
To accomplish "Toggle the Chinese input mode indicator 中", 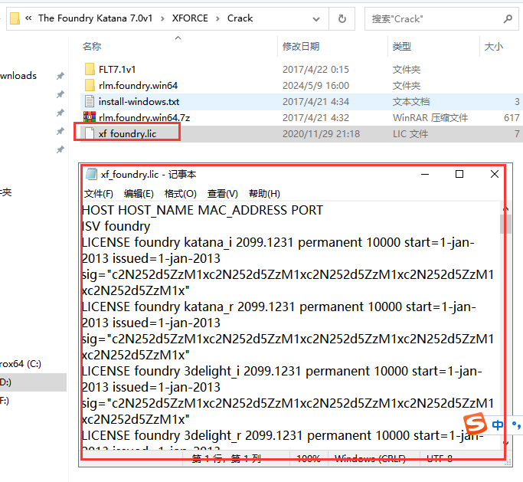I will point(497,425).
